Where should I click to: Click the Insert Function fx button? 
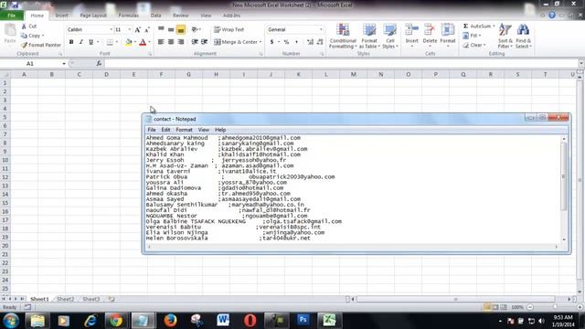pos(99,64)
